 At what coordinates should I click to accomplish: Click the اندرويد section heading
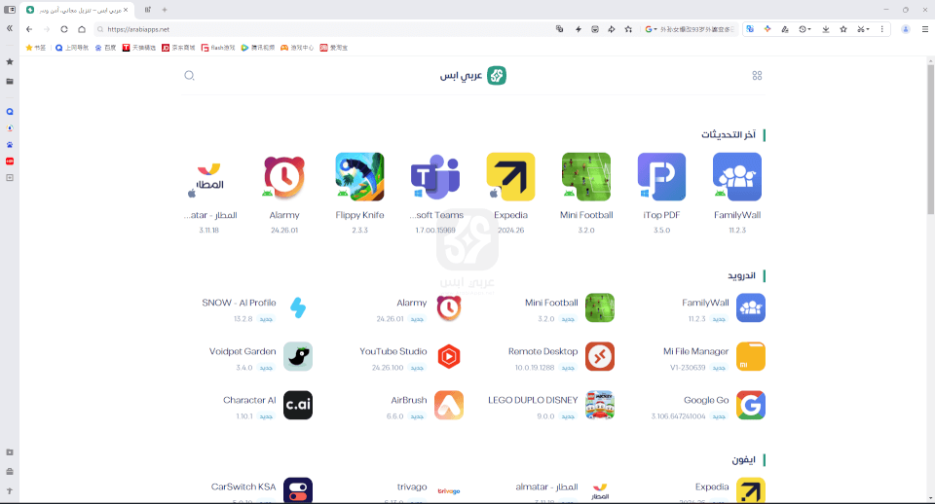[741, 275]
